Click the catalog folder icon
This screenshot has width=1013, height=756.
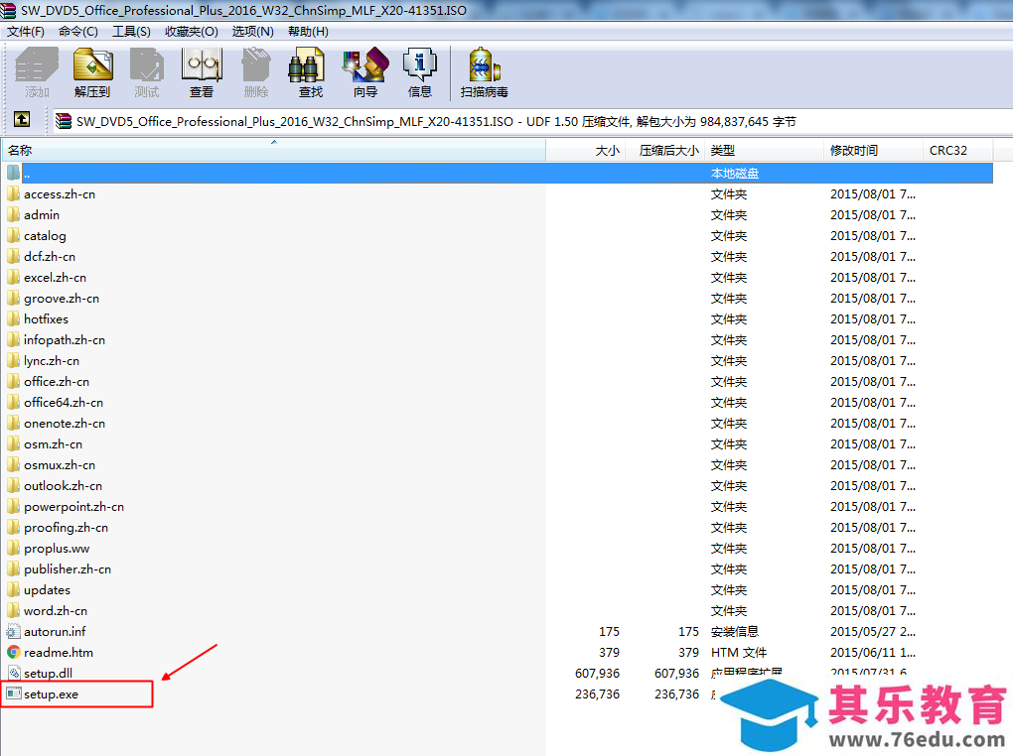14,236
